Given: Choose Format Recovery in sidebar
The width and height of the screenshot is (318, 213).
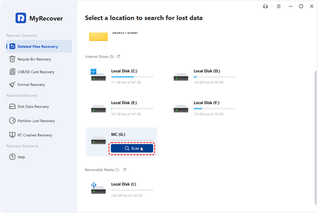Looking at the screenshot, I should [31, 85].
